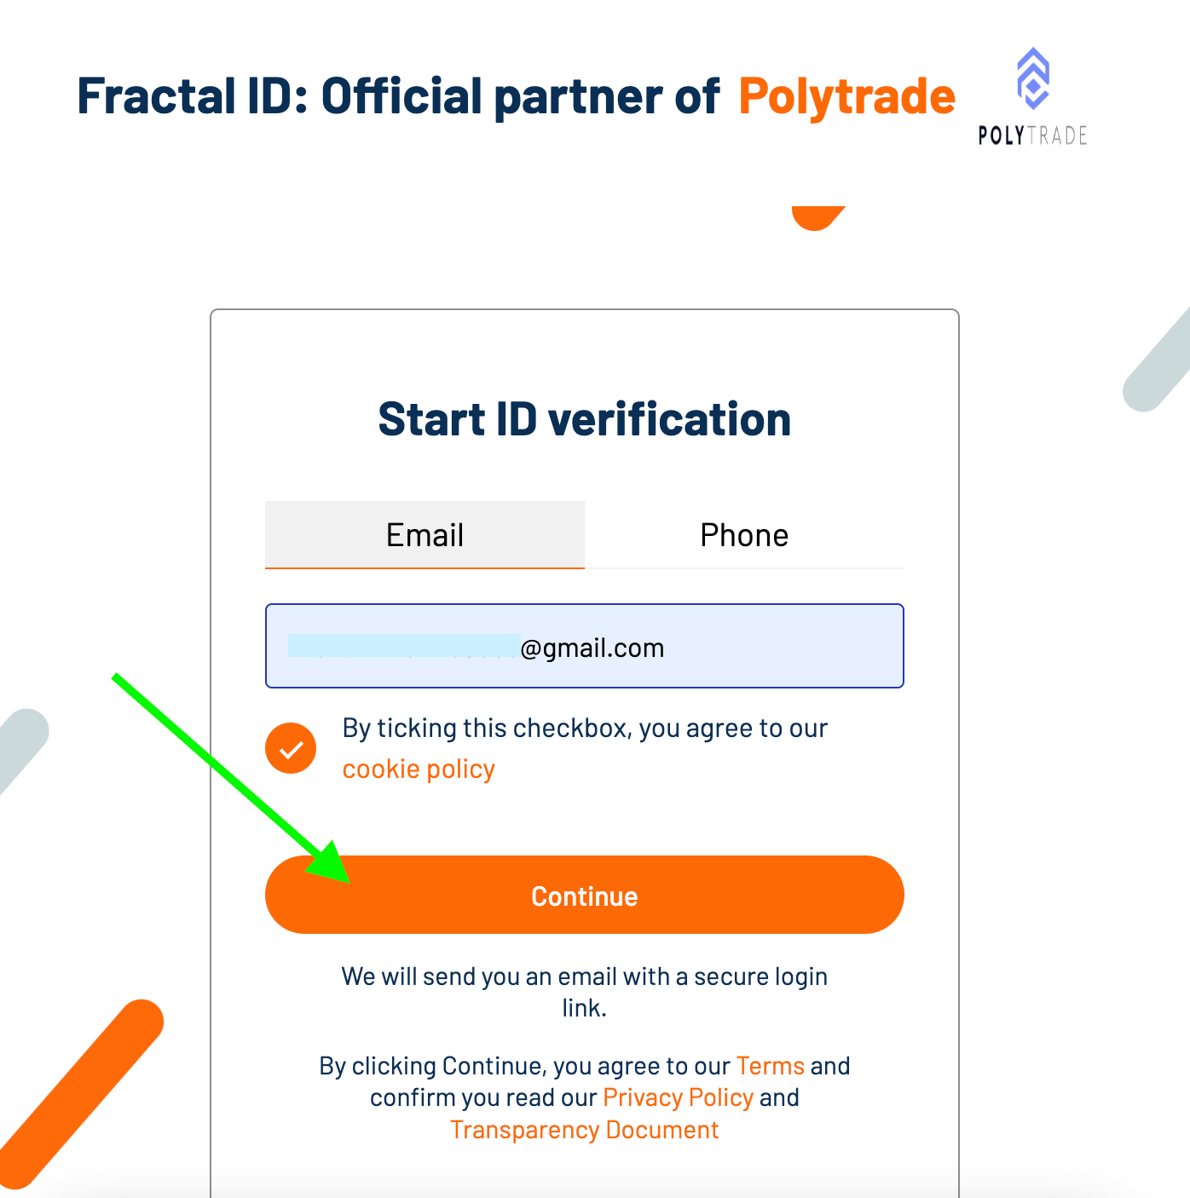Viewport: 1190px width, 1198px height.
Task: Untick the cookie policy agreement checkbox
Action: [x=291, y=748]
